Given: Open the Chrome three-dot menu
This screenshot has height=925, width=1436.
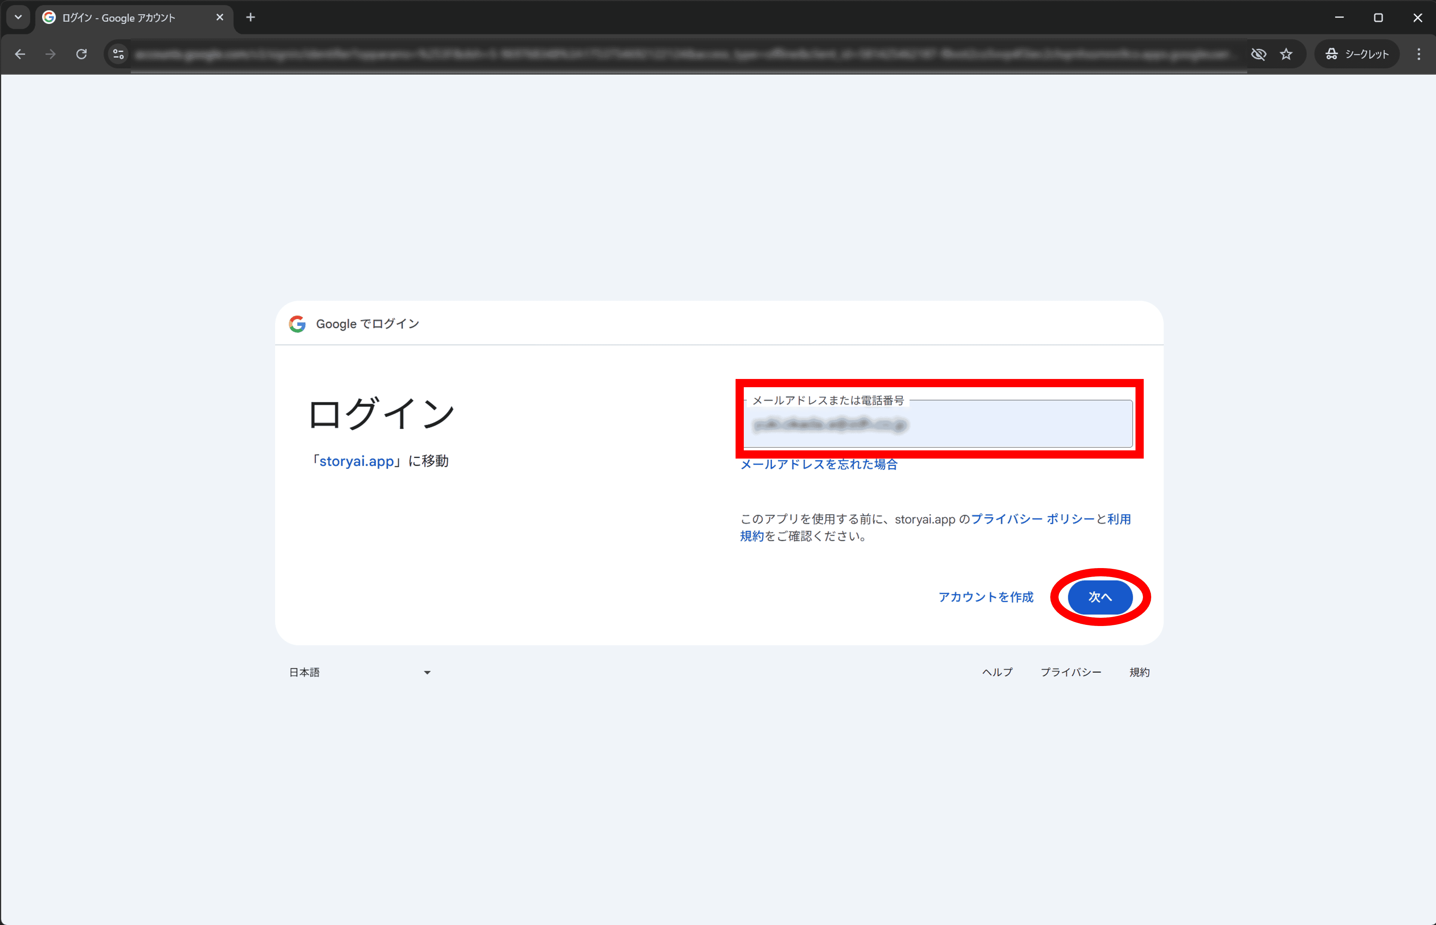Looking at the screenshot, I should (1418, 54).
